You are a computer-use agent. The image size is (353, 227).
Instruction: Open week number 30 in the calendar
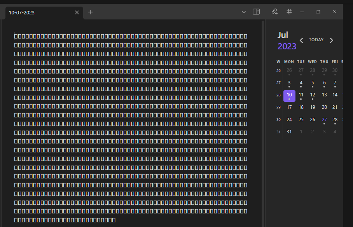coord(278,120)
